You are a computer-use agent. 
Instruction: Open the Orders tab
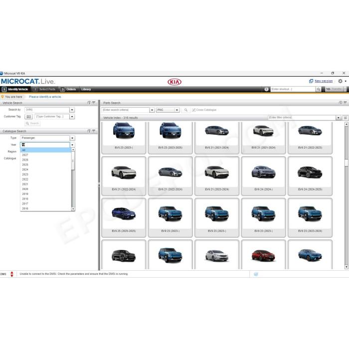(x=68, y=89)
